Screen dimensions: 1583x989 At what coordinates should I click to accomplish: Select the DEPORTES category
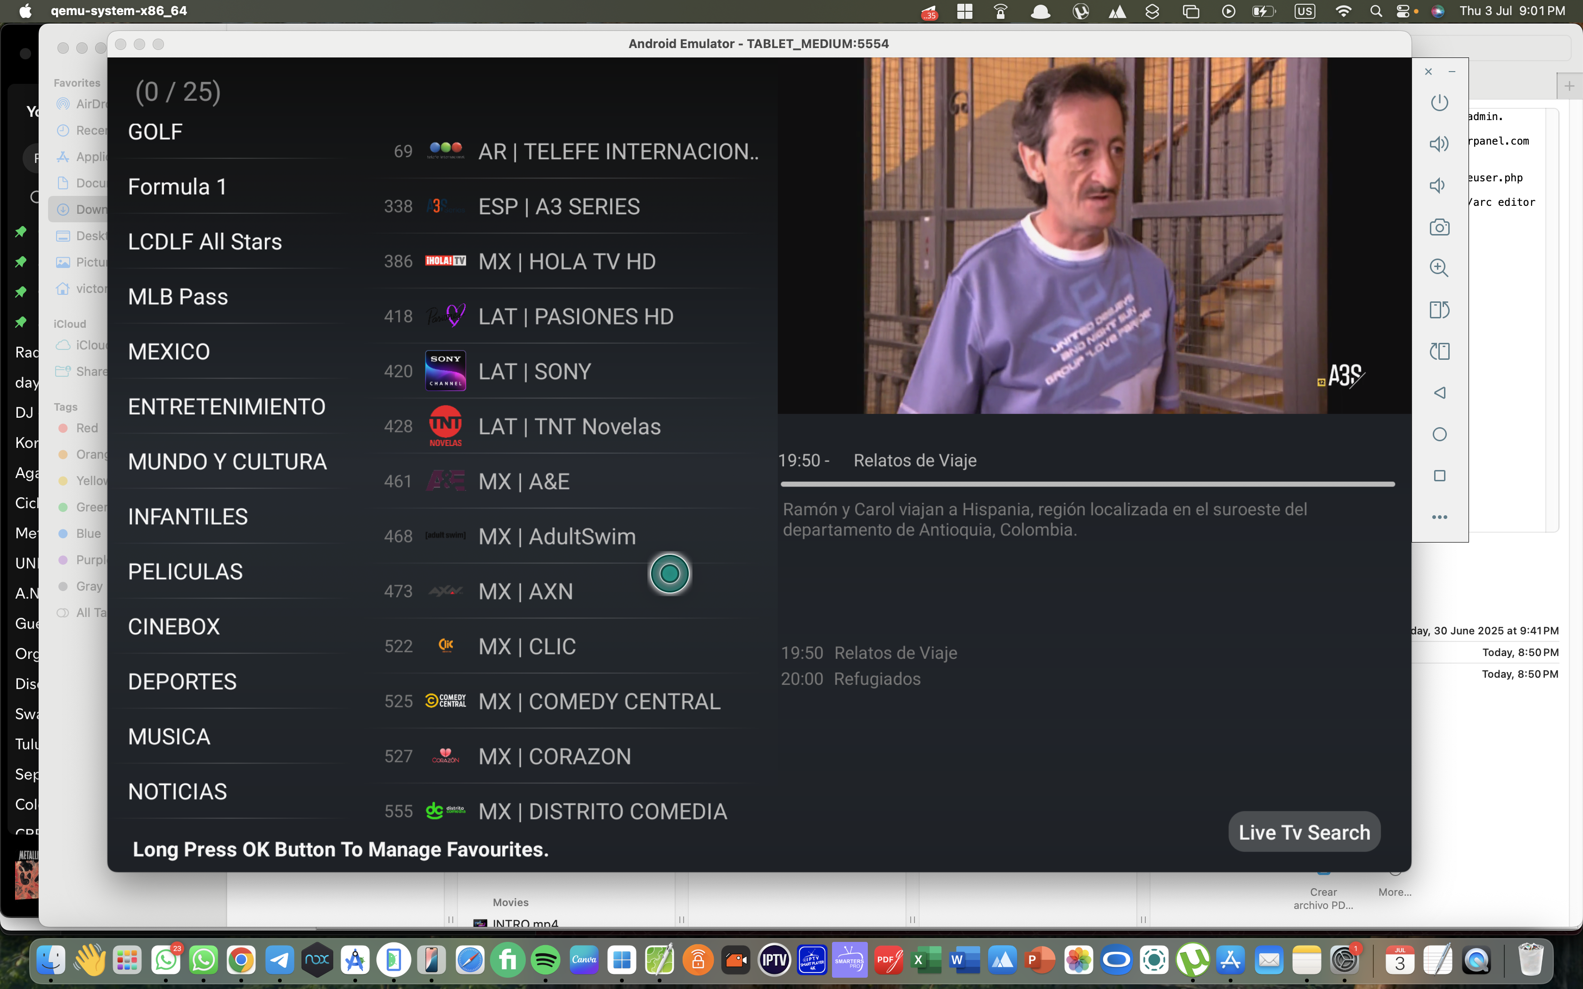click(182, 681)
